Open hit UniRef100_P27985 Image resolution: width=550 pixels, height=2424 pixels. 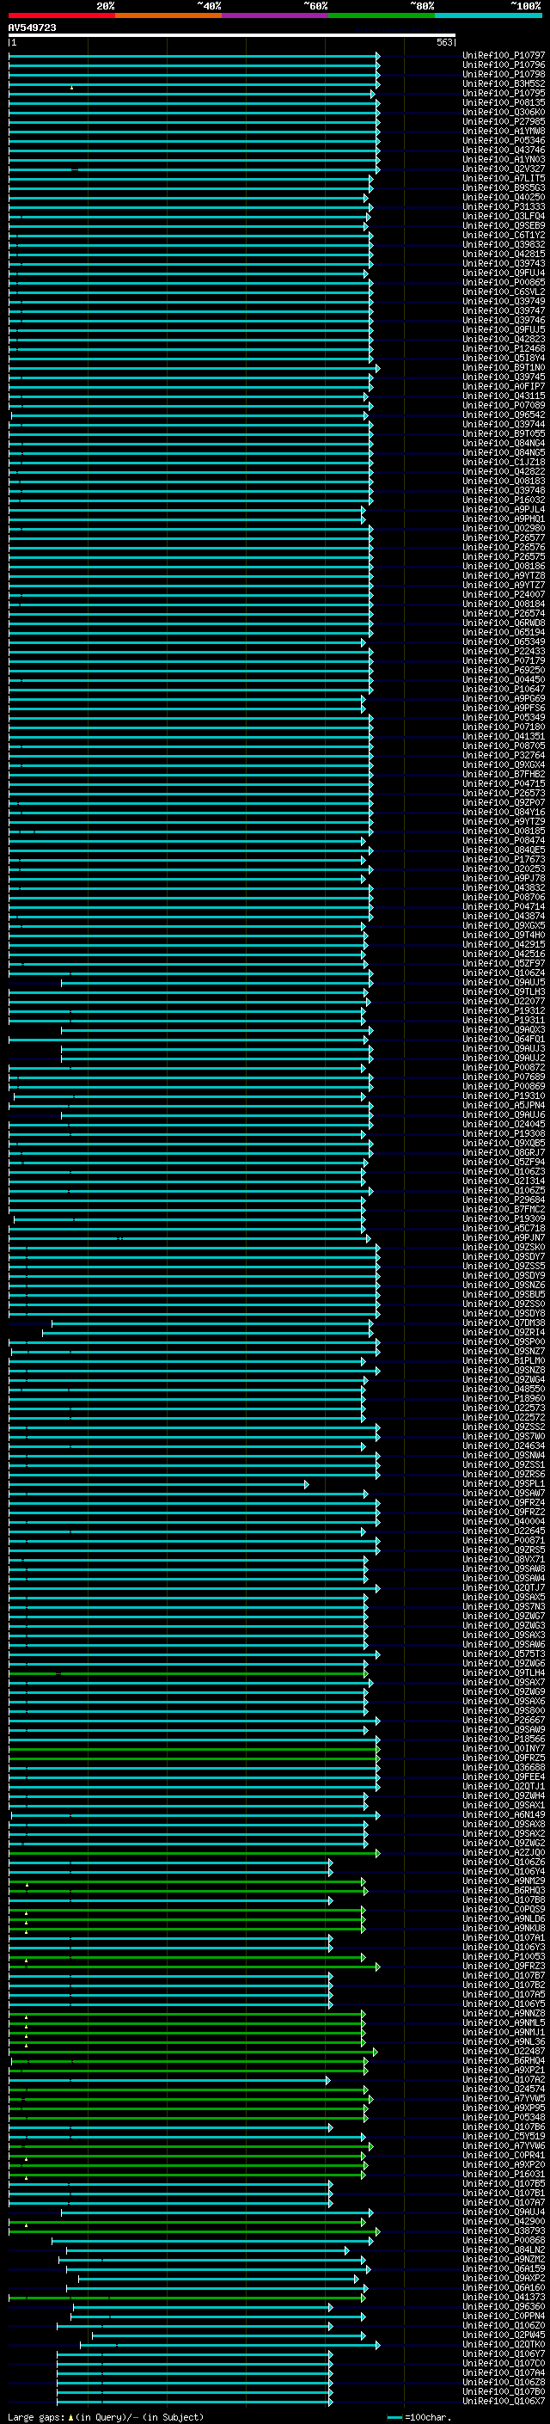click(x=503, y=121)
